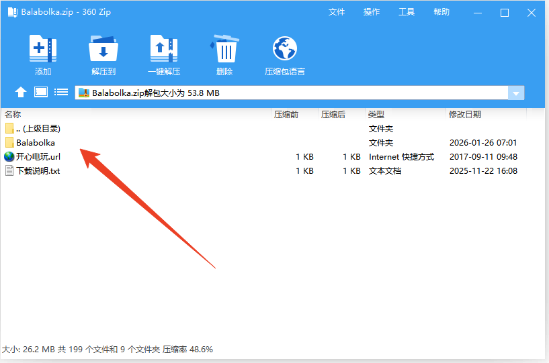Click the 文本文档 type cell
Image resolution: width=549 pixels, height=363 pixels.
(x=385, y=171)
